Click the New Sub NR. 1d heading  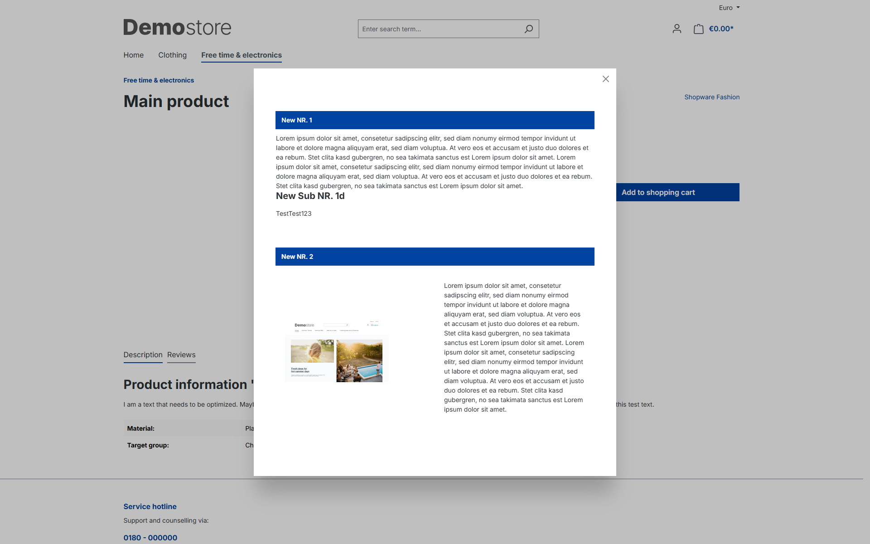pos(310,196)
